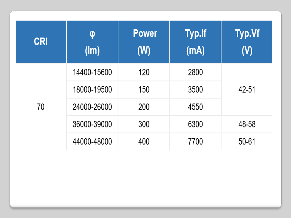Select the 18000-19500 lumen cell
This screenshot has width=291, height=218.
click(x=92, y=90)
